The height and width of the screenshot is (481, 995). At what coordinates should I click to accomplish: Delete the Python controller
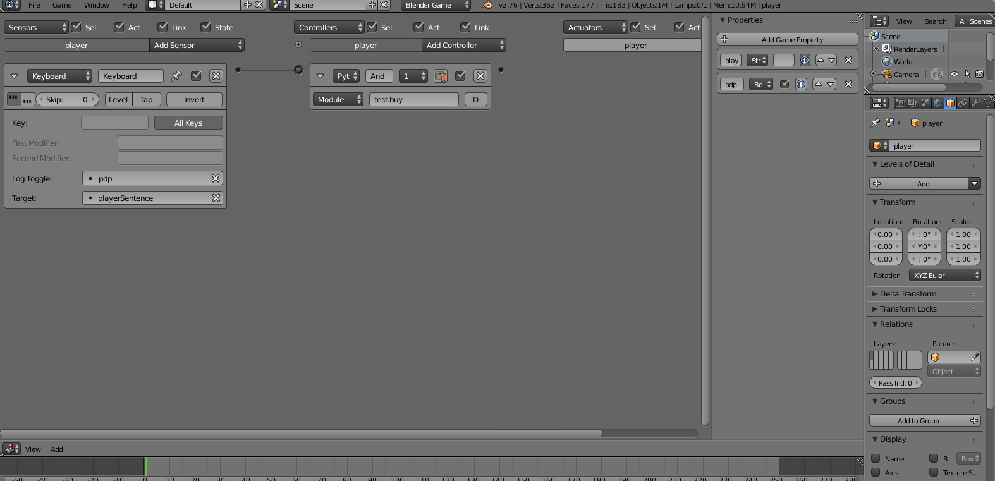click(480, 76)
